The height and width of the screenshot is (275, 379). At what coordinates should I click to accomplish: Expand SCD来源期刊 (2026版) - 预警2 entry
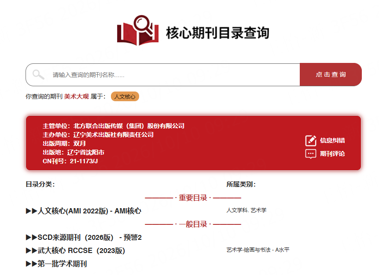point(84,237)
